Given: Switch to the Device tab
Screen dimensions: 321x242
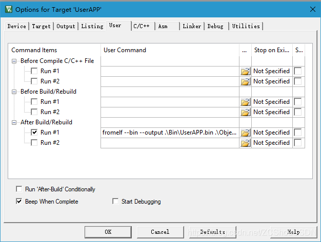Looking at the screenshot, I should 16,26.
